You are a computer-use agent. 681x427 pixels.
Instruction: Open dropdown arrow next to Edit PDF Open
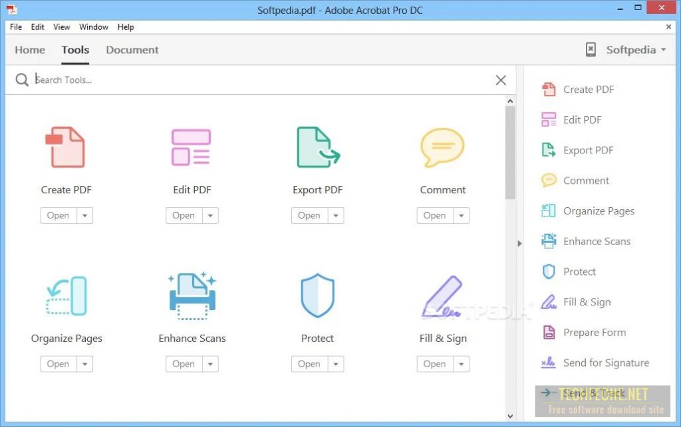(x=210, y=215)
